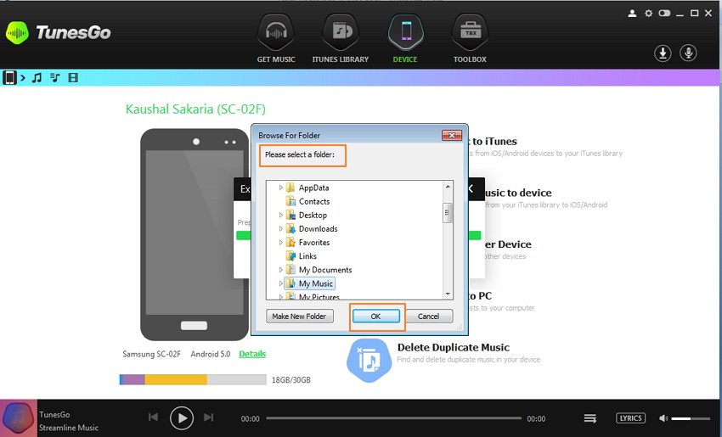The width and height of the screenshot is (722, 437).
Task: Expand the AppData folder
Action: [280, 188]
